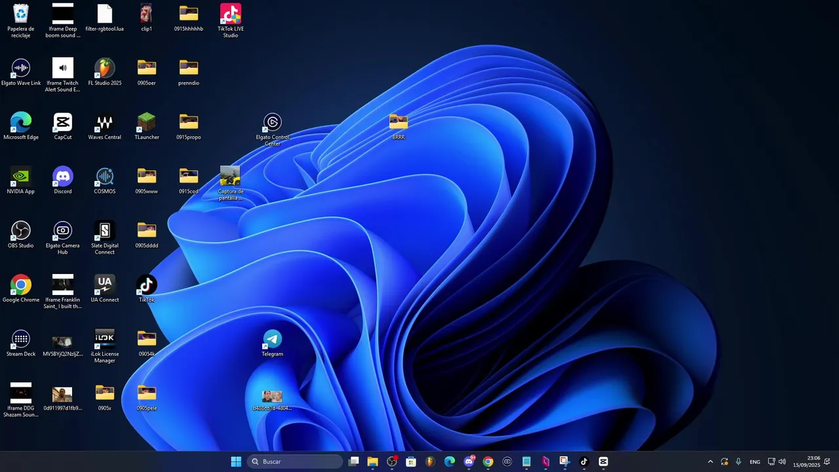Screen dimensions: 839x472
Task: Select the 0915propo folder
Action: (189, 127)
